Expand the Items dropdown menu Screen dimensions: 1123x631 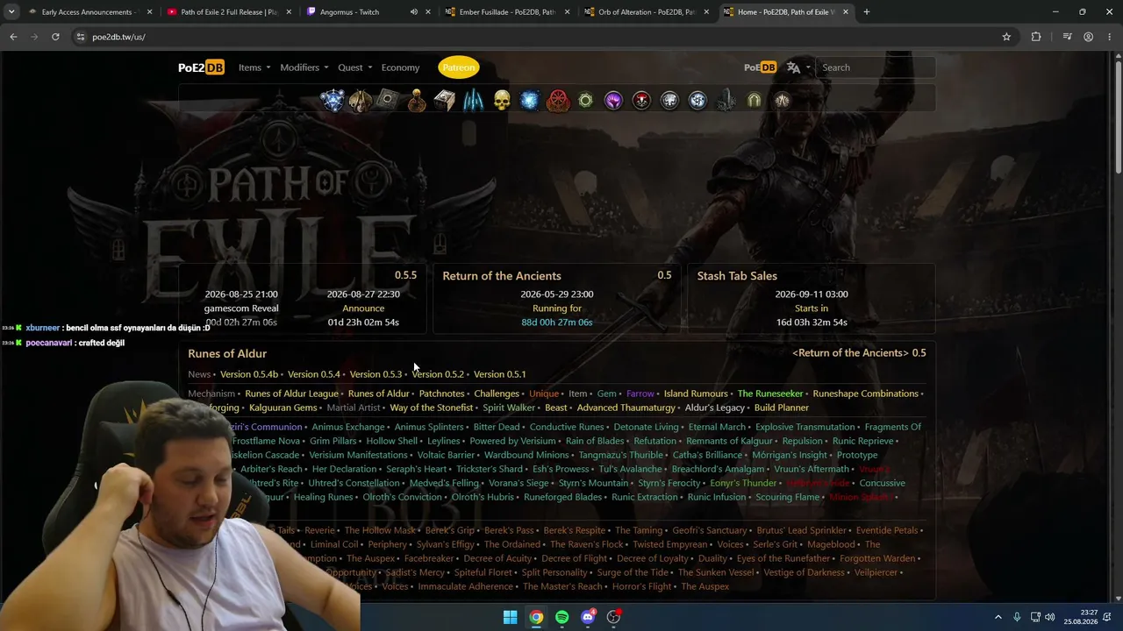pyautogui.click(x=254, y=67)
